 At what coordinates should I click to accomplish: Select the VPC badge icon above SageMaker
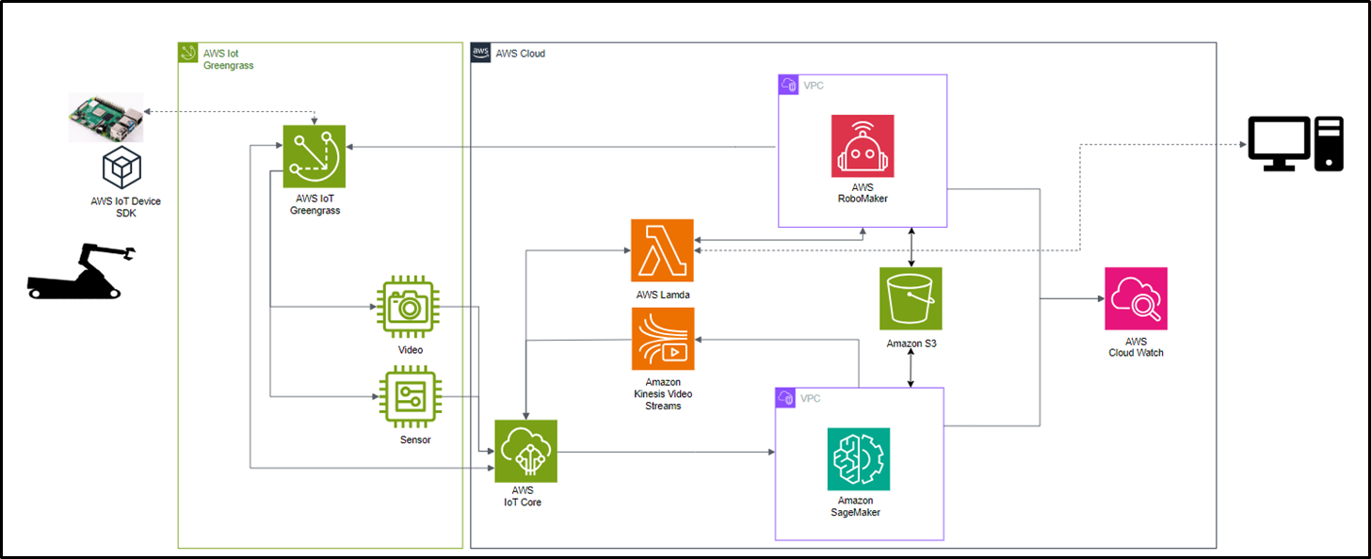tap(785, 398)
